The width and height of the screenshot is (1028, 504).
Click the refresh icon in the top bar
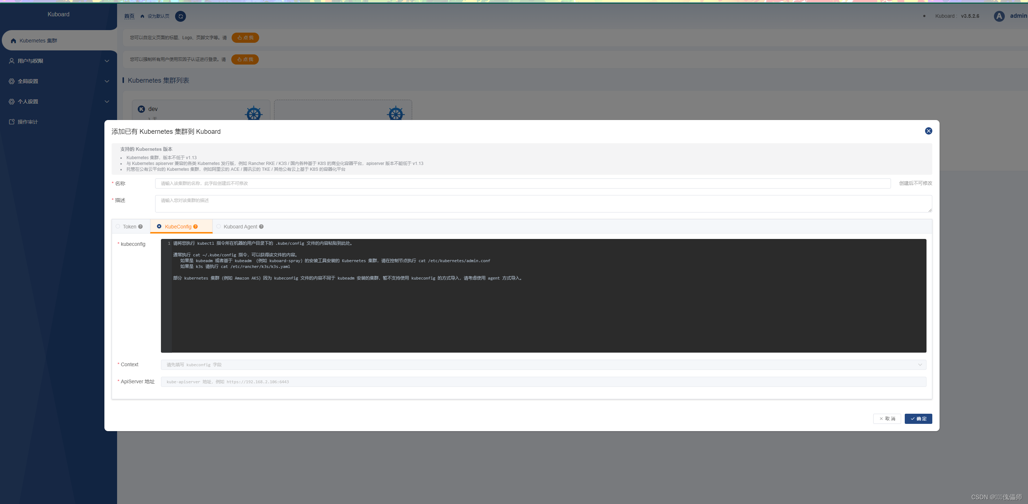coord(181,16)
